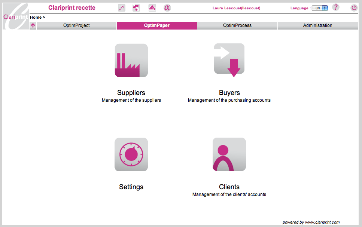
Task: Click the www.clariprint.com footer link
Action: click(322, 222)
